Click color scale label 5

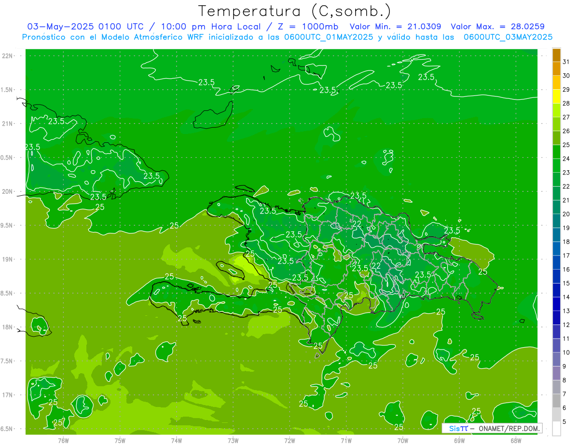(565, 422)
